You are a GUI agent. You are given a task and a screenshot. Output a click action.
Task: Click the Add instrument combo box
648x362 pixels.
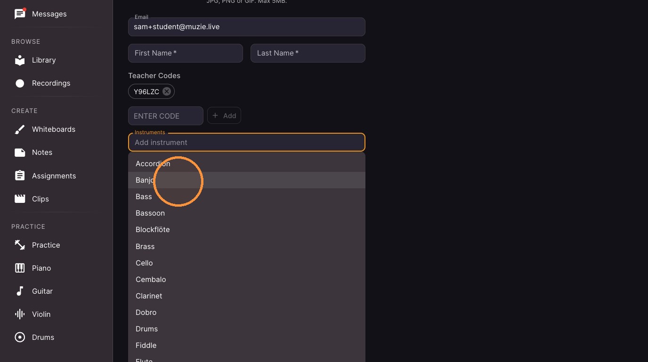point(247,142)
